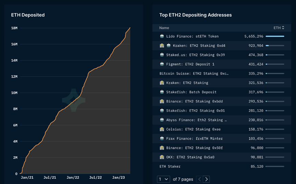Click the 'of 7 pages' pagination text
This screenshot has width=296, height=184.
183,179
